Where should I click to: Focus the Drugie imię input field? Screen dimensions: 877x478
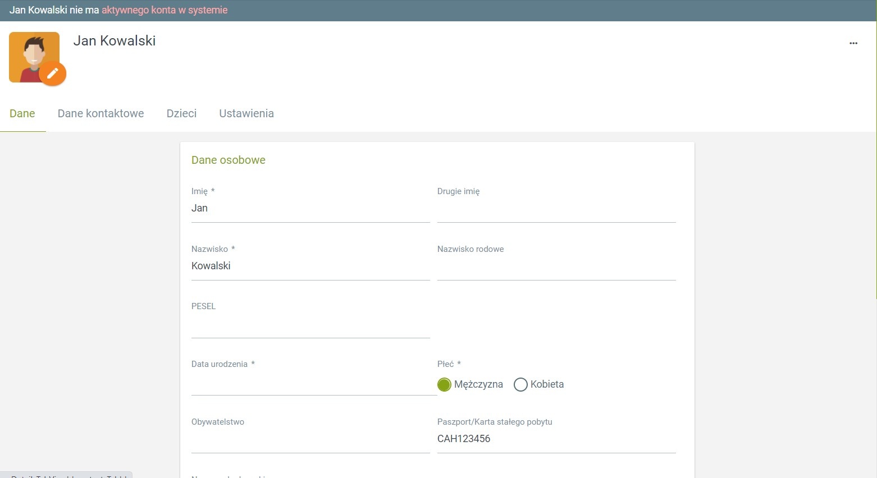556,210
